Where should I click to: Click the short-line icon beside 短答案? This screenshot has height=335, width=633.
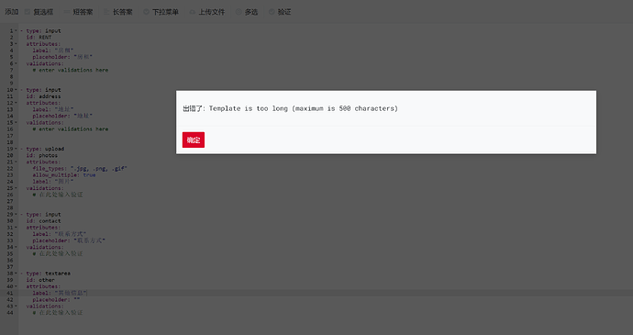point(67,12)
